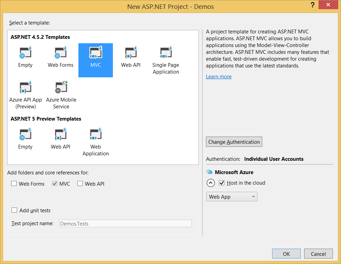Open the Learn more link

tap(219, 76)
